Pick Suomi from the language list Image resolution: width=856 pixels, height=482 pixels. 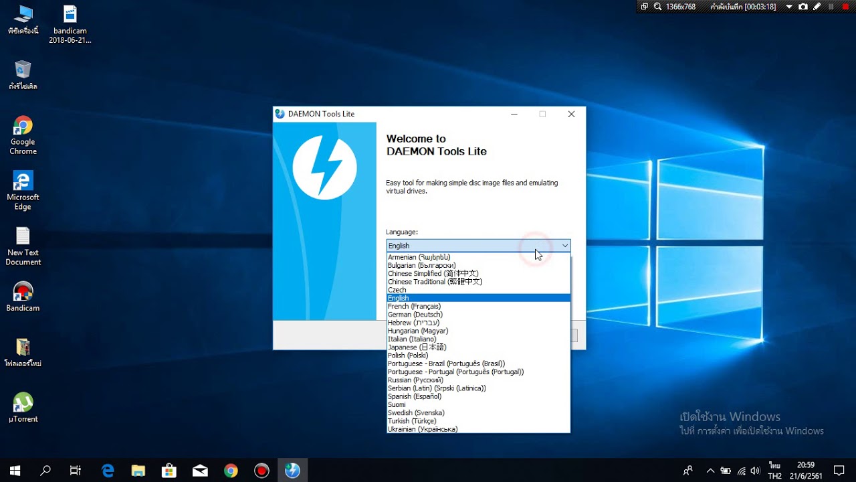click(478, 404)
